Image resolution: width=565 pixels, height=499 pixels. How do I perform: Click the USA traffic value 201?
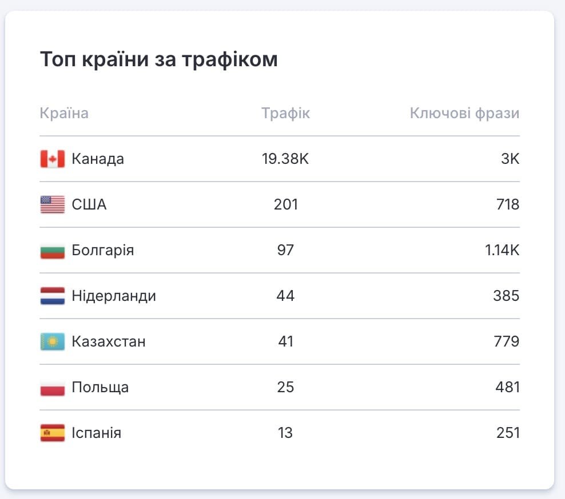286,204
